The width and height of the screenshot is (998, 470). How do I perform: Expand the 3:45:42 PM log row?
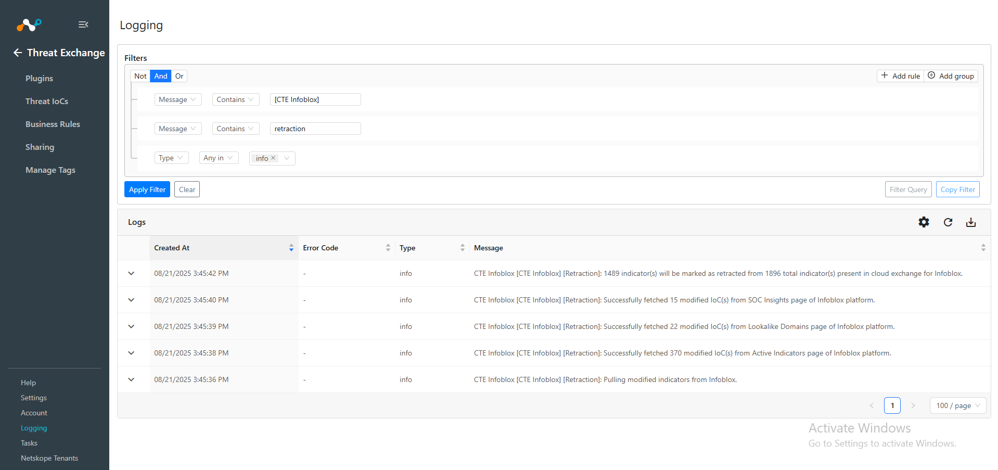[131, 273]
